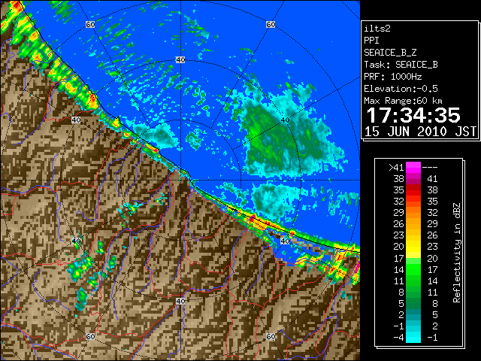
Task: Click the 'Max Range:60 km' line
Action: tap(403, 101)
